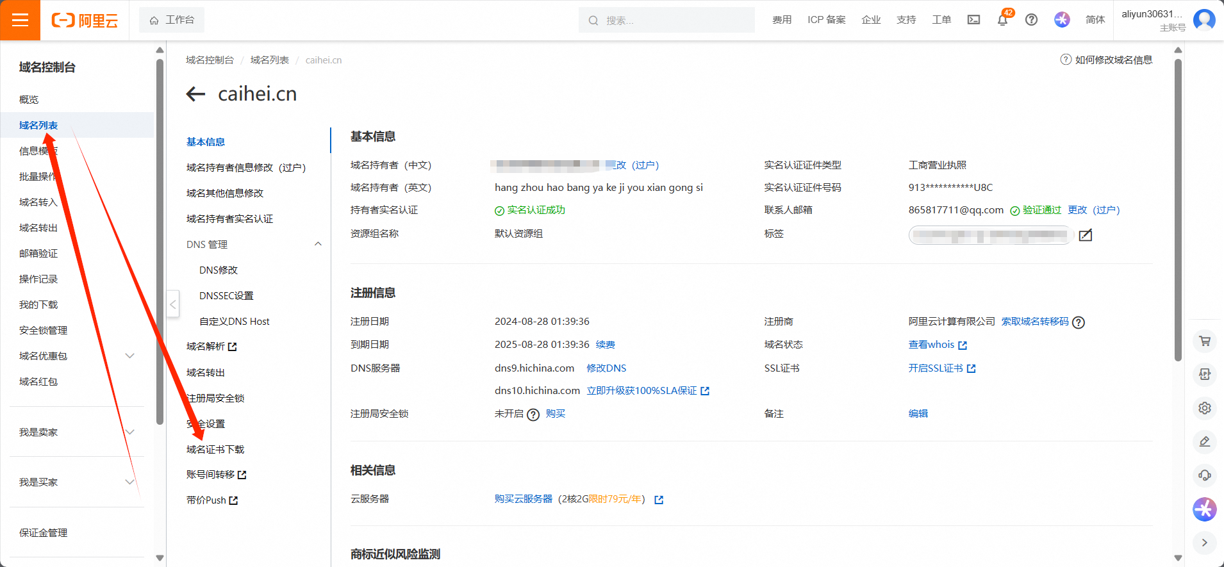Screen dimensions: 1224x567
Task: Open the document icon below cart in right toolbar
Action: click(x=1205, y=374)
